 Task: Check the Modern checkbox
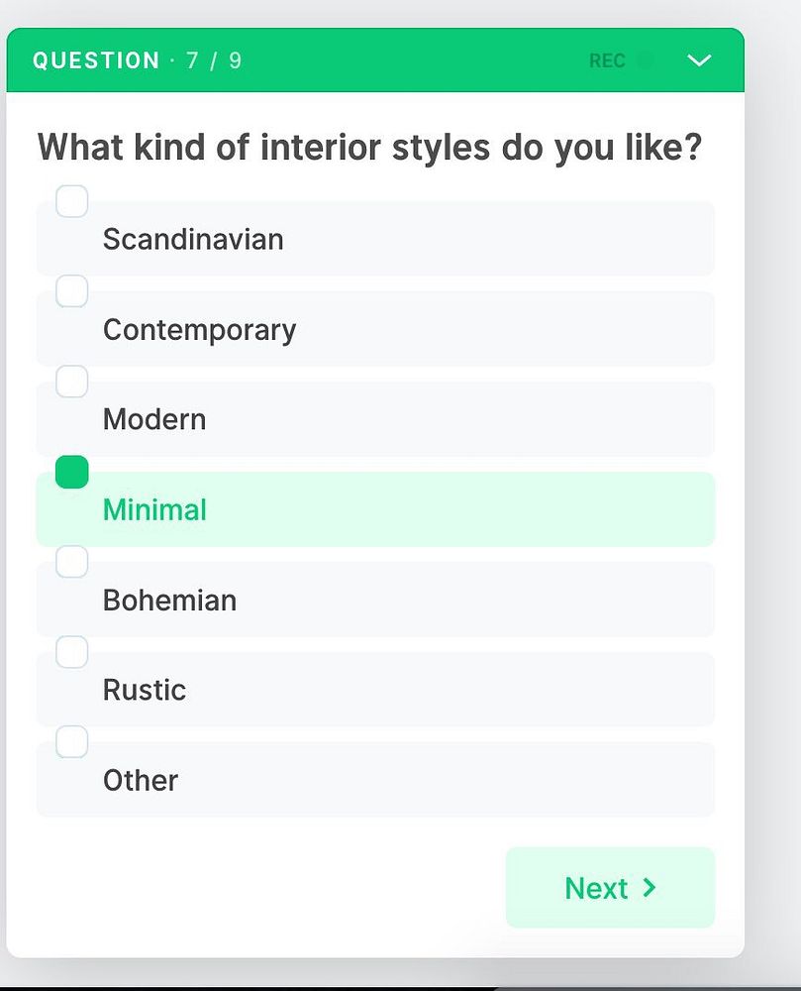(x=72, y=382)
